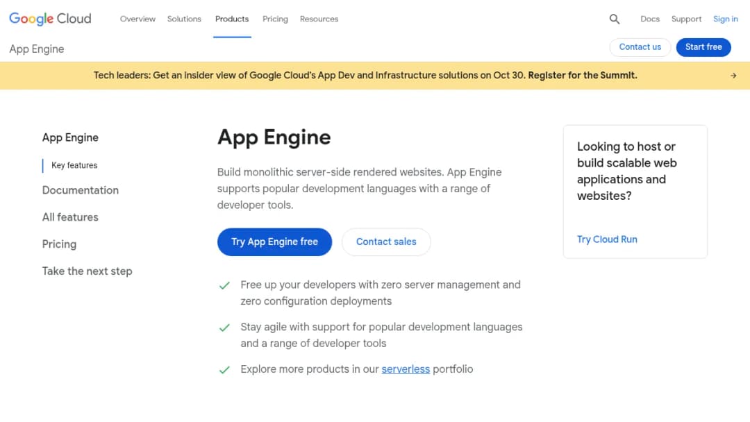The image size is (750, 422).
Task: Open the Solutions menu
Action: pos(184,19)
